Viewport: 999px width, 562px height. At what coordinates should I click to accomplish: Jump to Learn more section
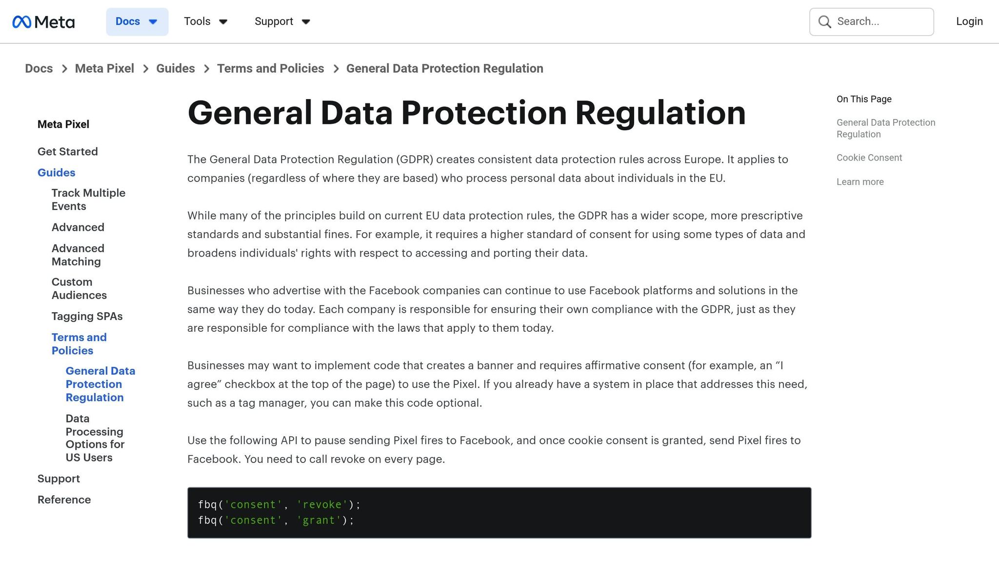coord(859,182)
